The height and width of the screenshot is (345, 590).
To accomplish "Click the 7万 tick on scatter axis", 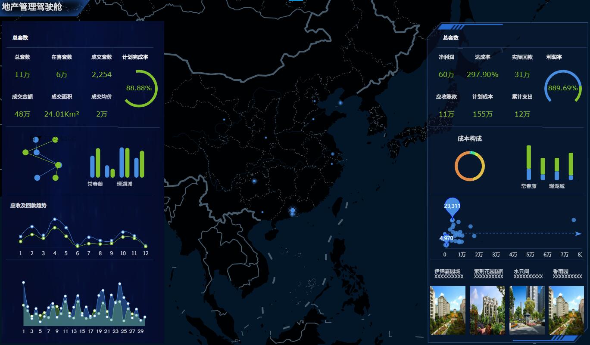I will 565,255.
